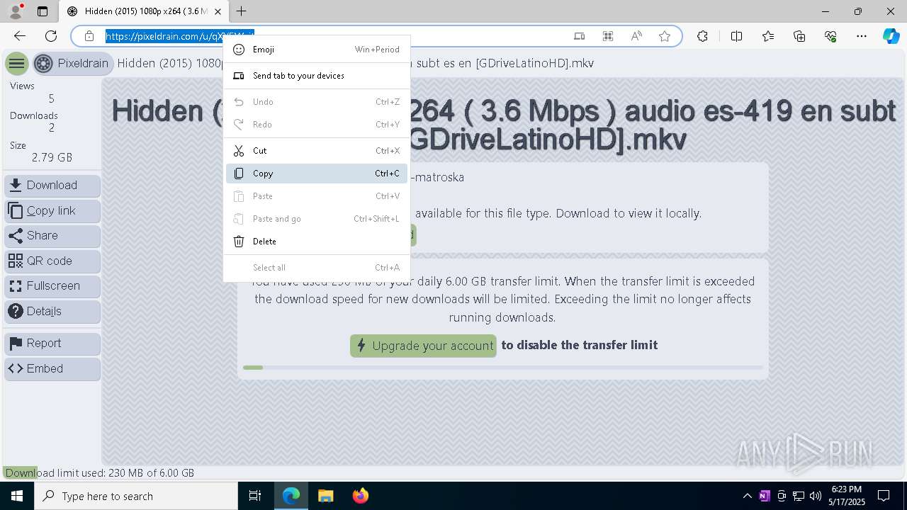The height and width of the screenshot is (510, 907).
Task: Open the browser profile icon
Action: click(16, 11)
